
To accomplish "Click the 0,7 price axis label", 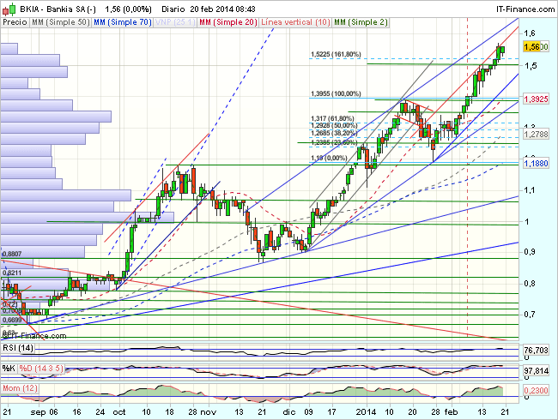I will point(529,315).
